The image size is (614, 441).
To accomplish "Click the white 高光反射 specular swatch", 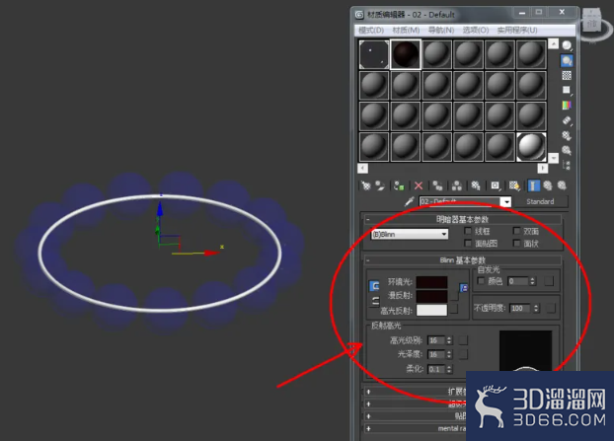I will [431, 310].
